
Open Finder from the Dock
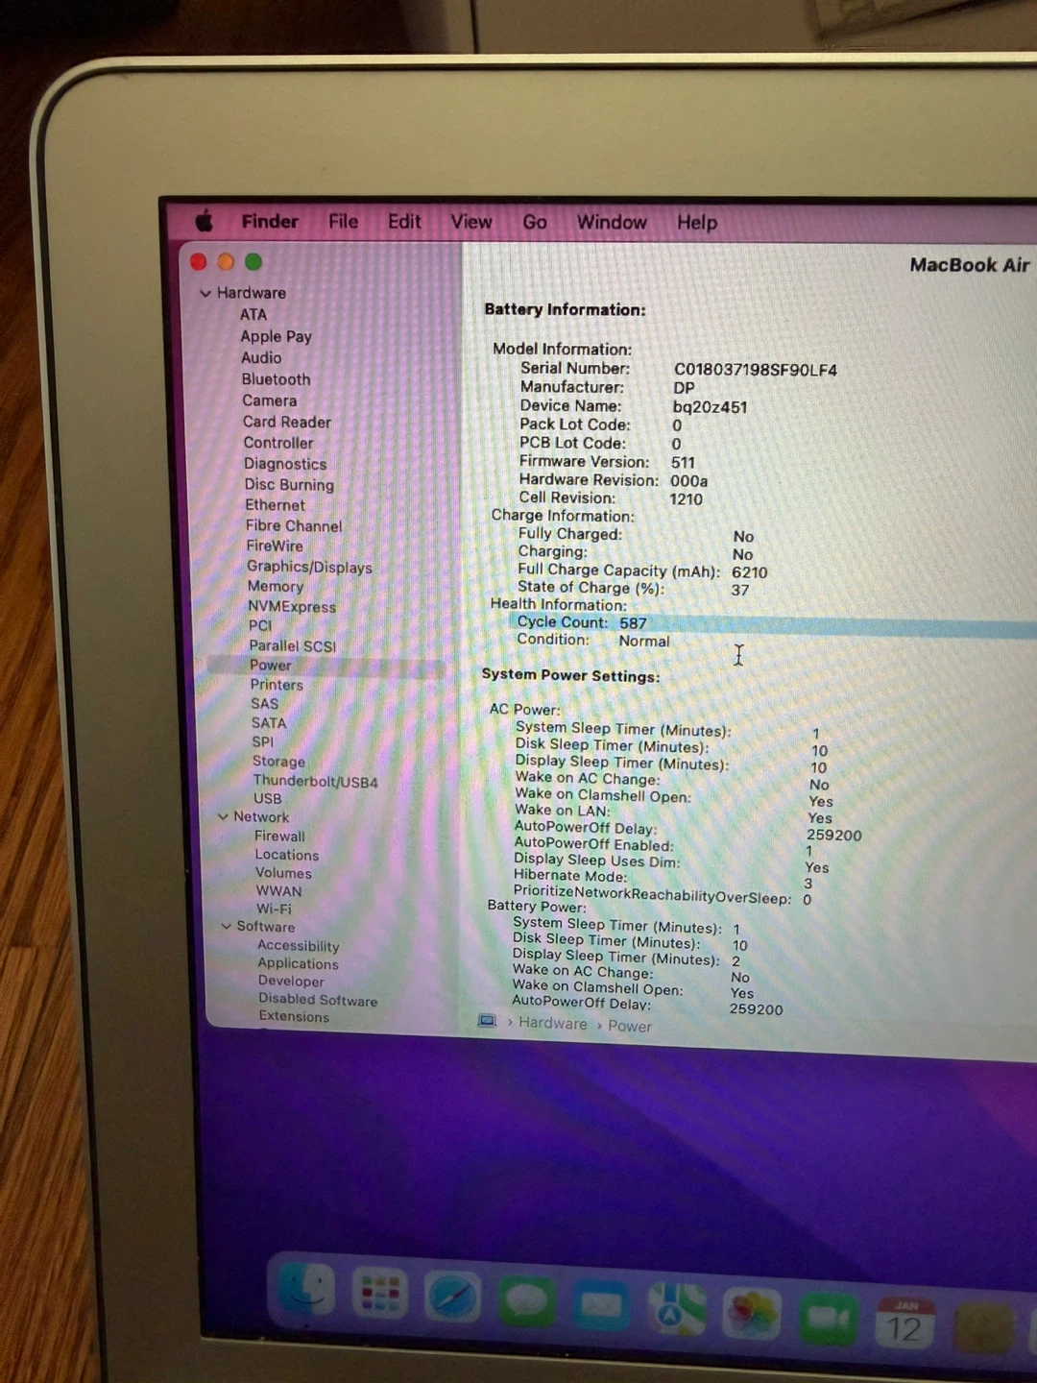306,1290
